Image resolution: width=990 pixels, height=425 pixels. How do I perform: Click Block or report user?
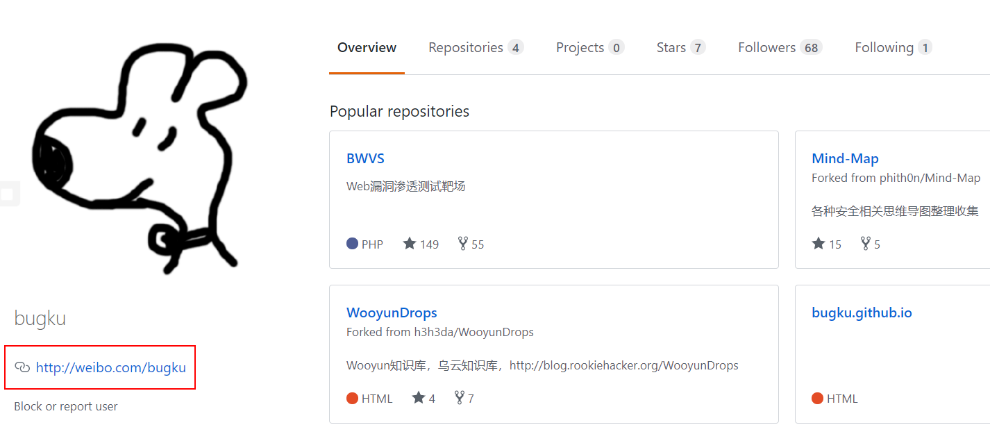(66, 406)
